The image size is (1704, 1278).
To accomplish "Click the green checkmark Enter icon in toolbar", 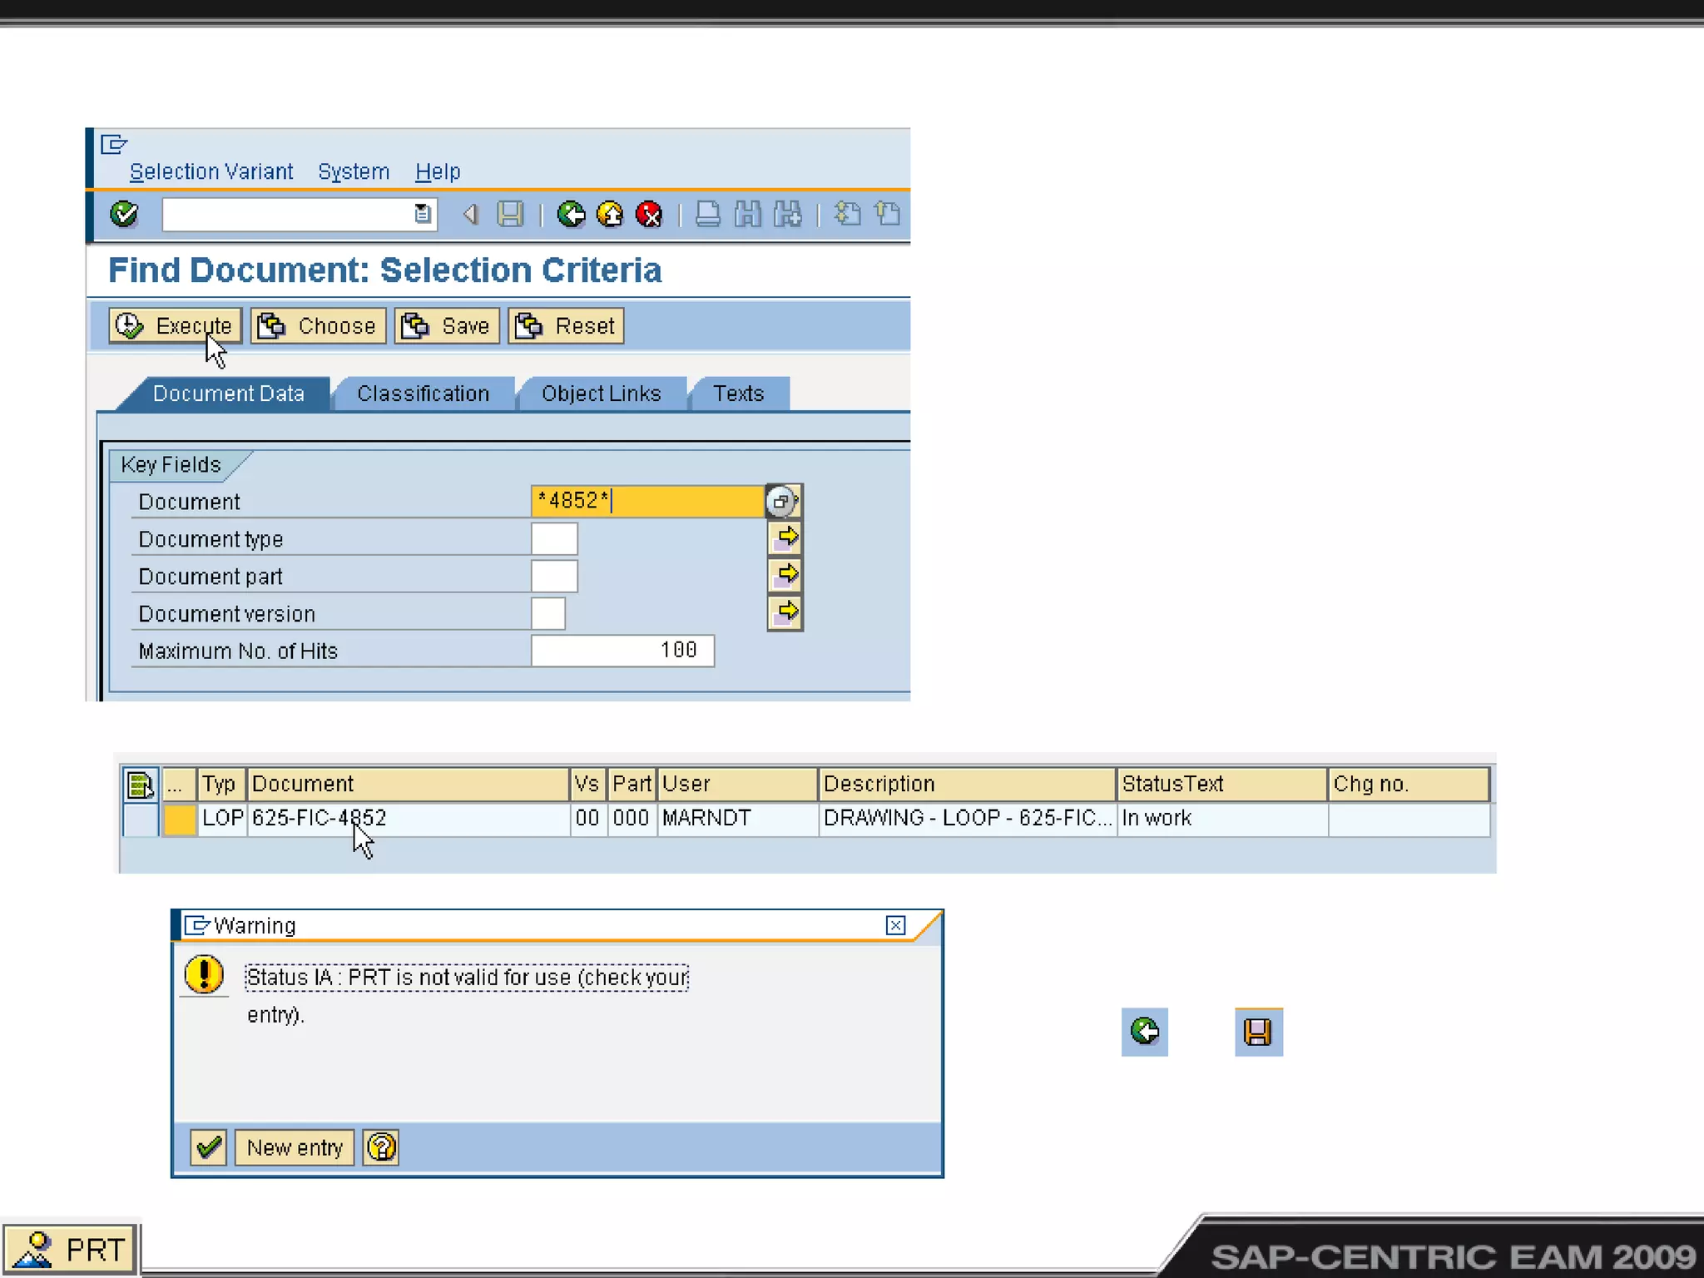I will (124, 215).
